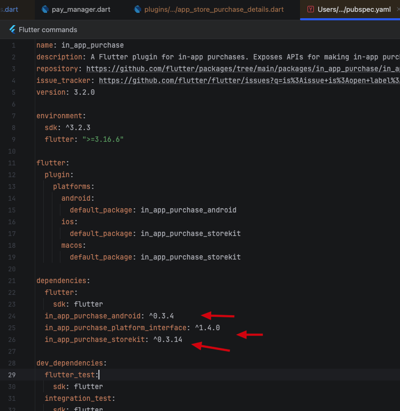Click the flutter ">=3.16.6" string
Viewport: 400px width, 411px height.
pyautogui.click(x=103, y=139)
